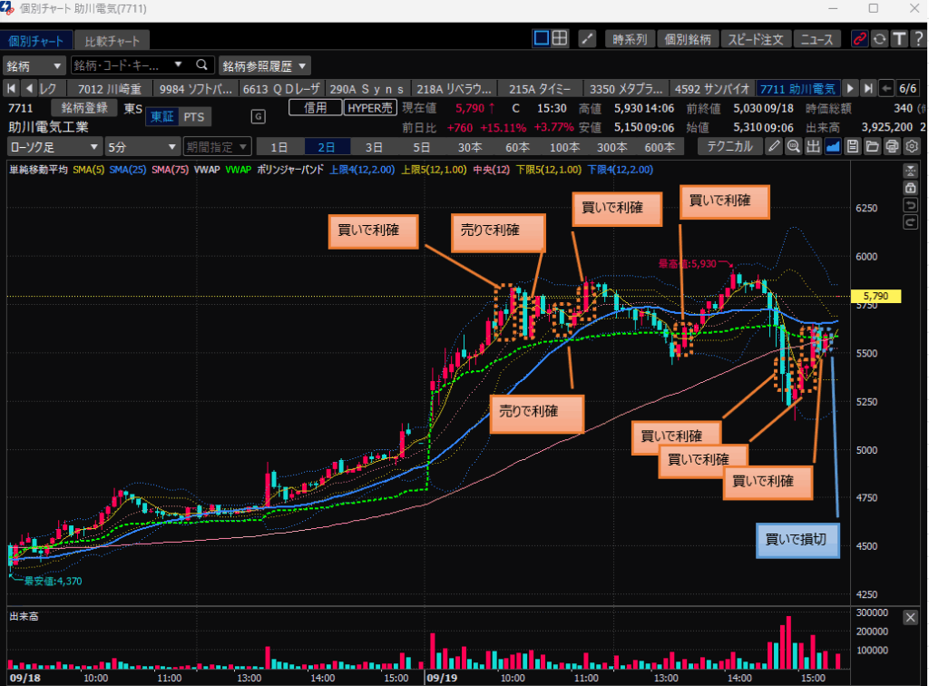Switch market to PTS

pos(193,117)
